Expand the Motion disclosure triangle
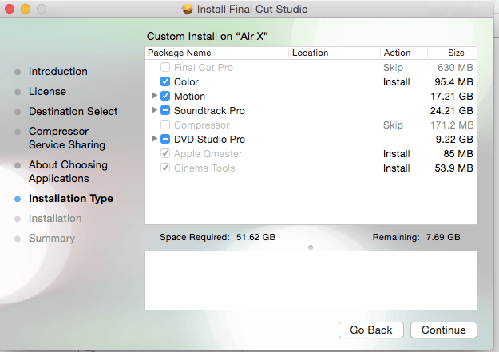Image resolution: width=499 pixels, height=352 pixels. tap(154, 97)
